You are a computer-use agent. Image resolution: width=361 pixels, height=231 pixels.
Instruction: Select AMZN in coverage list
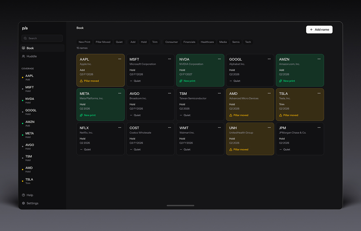click(42, 124)
